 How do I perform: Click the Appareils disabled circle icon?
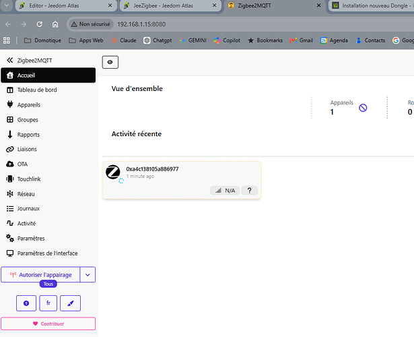(x=363, y=108)
